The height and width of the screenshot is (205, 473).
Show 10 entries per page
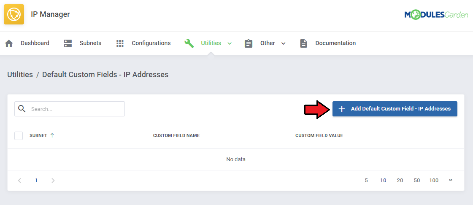(x=383, y=181)
